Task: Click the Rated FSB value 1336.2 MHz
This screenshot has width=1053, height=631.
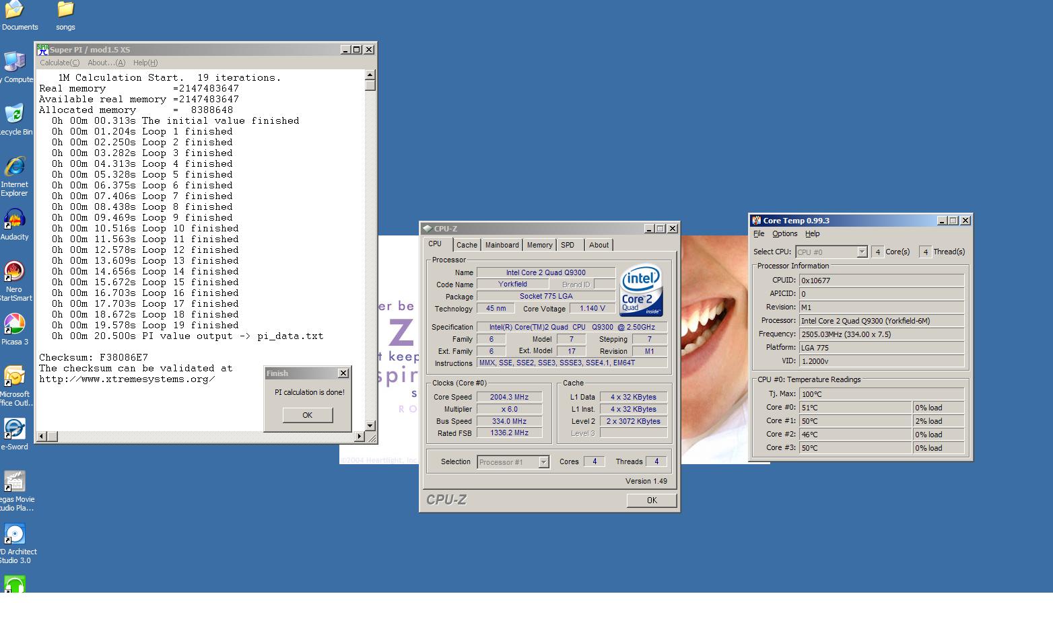Action: click(x=509, y=433)
